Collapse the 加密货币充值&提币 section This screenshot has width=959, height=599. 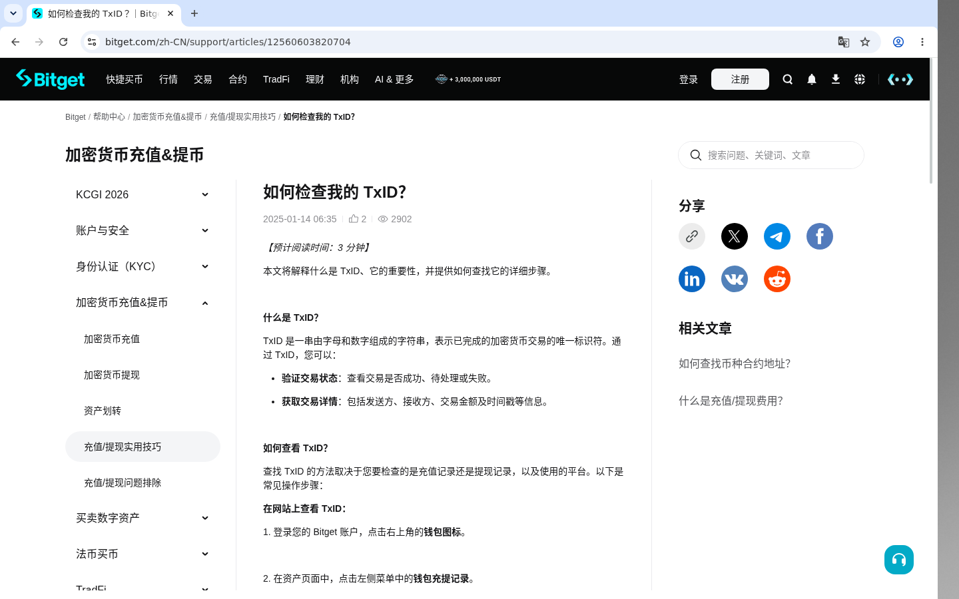pos(205,303)
